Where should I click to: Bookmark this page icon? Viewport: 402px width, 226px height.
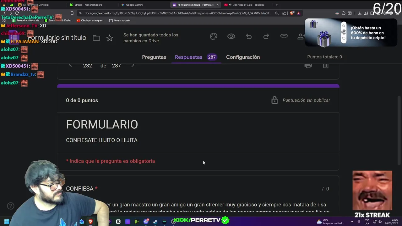(x=72, y=13)
